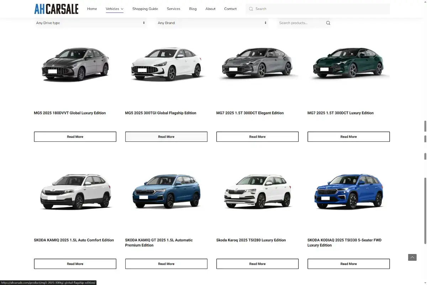This screenshot has height=285, width=427.
Task: Read More on SKODA KODIAQ TSI330
Action: pyautogui.click(x=349, y=264)
